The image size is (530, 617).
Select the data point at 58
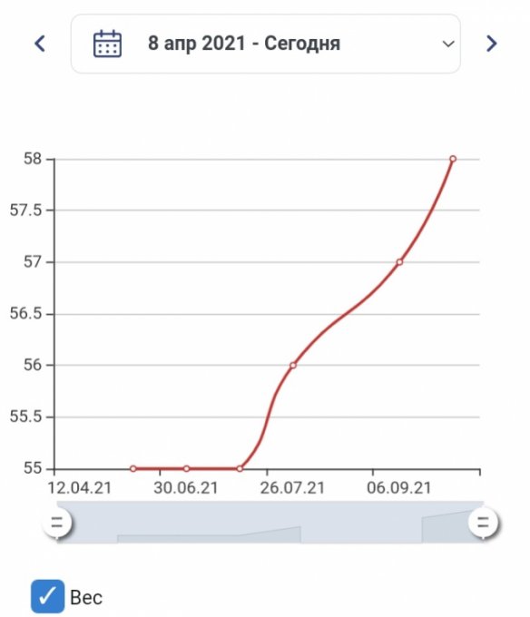[453, 159]
